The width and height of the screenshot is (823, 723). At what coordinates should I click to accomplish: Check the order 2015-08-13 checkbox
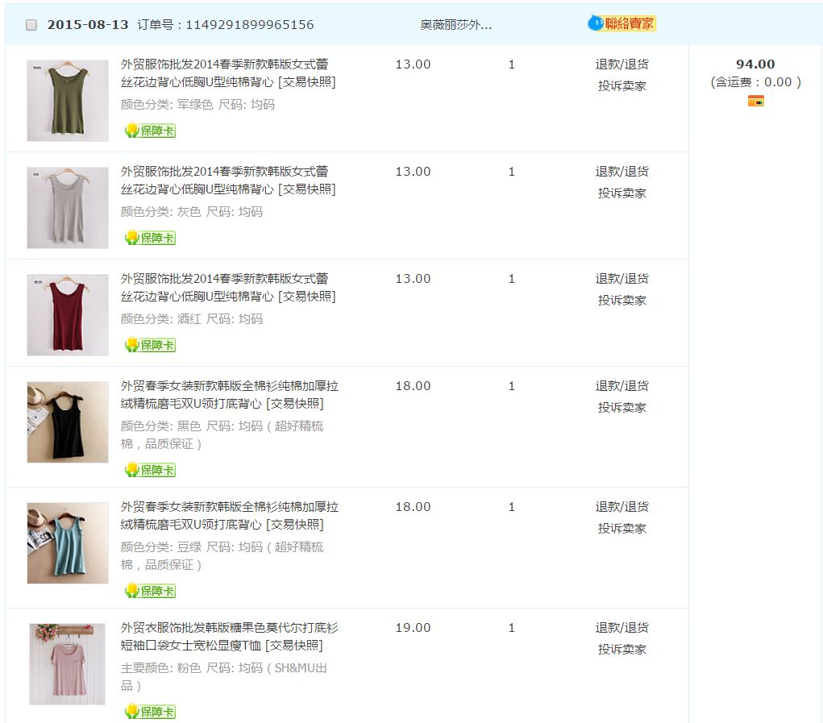[x=31, y=25]
